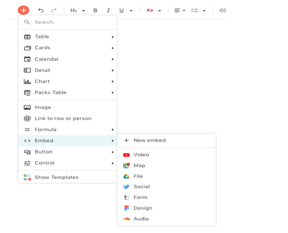Click the Google Drive File icon
The image size is (288, 233).
(126, 176)
